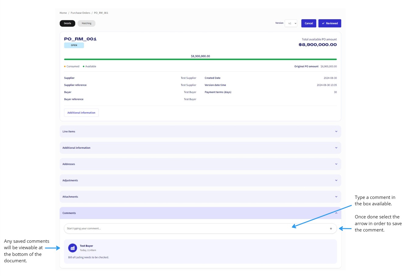Screen dimensions: 406x276
Task: Open the Version v1 dropdown
Action: [291, 23]
